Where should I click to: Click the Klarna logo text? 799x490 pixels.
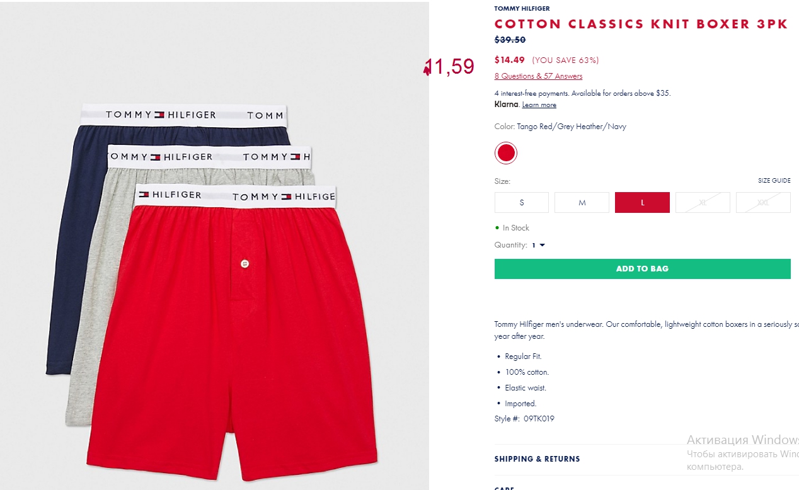pos(507,105)
